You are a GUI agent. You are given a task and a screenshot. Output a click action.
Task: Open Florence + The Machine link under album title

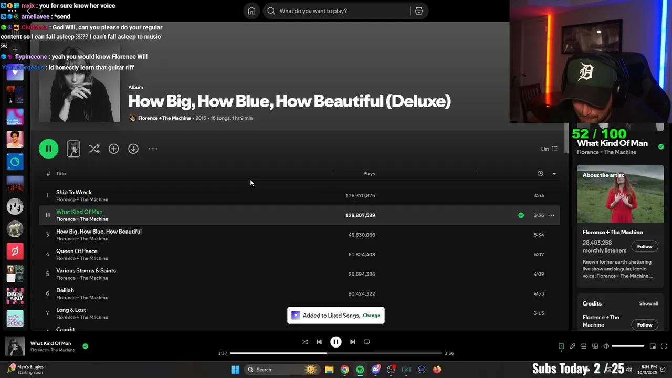164,118
